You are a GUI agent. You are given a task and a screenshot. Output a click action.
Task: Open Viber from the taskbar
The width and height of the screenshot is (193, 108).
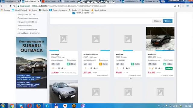(x=83, y=106)
